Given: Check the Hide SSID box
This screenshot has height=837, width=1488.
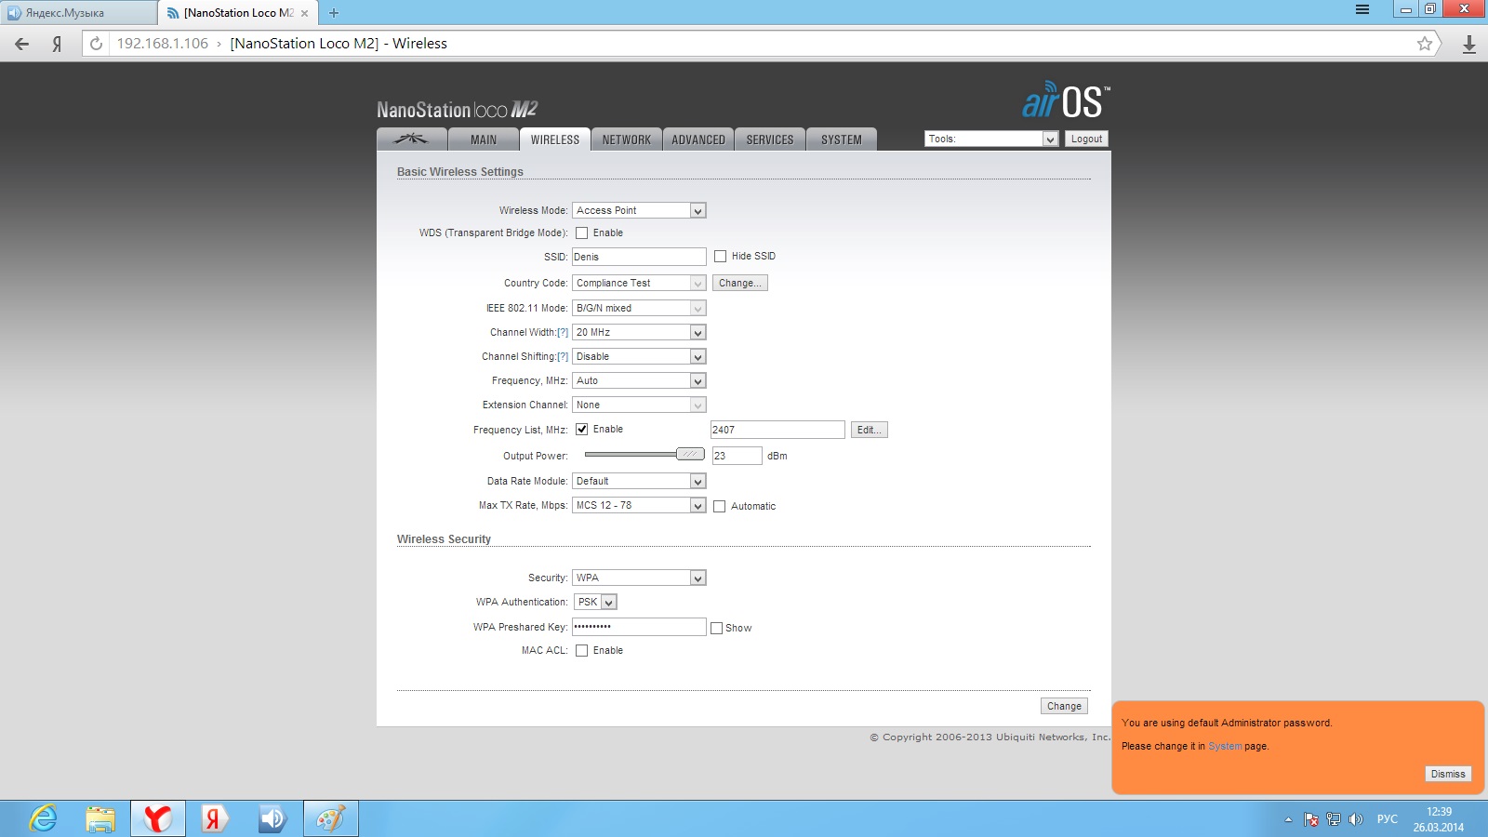Looking at the screenshot, I should (x=720, y=257).
